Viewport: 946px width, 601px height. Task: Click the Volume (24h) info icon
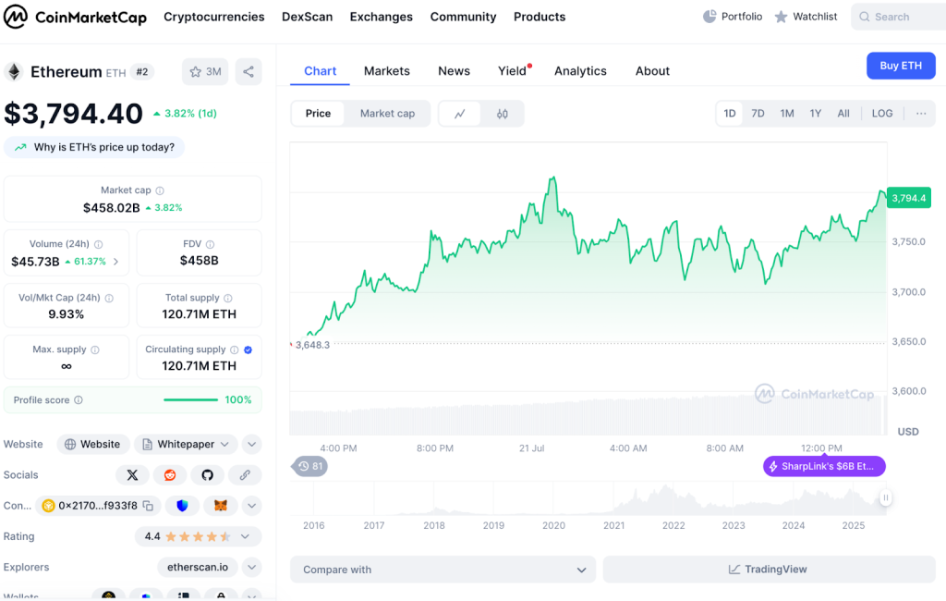[x=98, y=245]
